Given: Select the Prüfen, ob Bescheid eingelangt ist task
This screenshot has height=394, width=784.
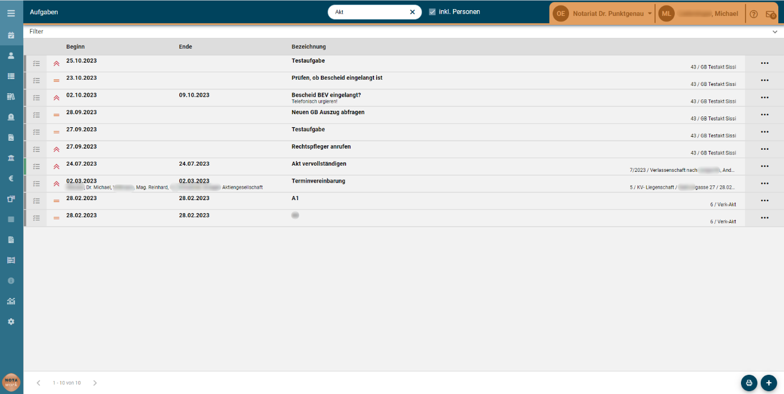Looking at the screenshot, I should tap(337, 77).
